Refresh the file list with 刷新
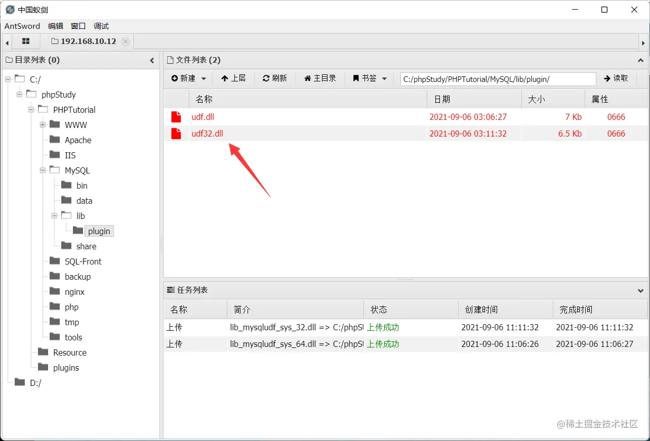Image resolution: width=650 pixels, height=441 pixels. (275, 78)
